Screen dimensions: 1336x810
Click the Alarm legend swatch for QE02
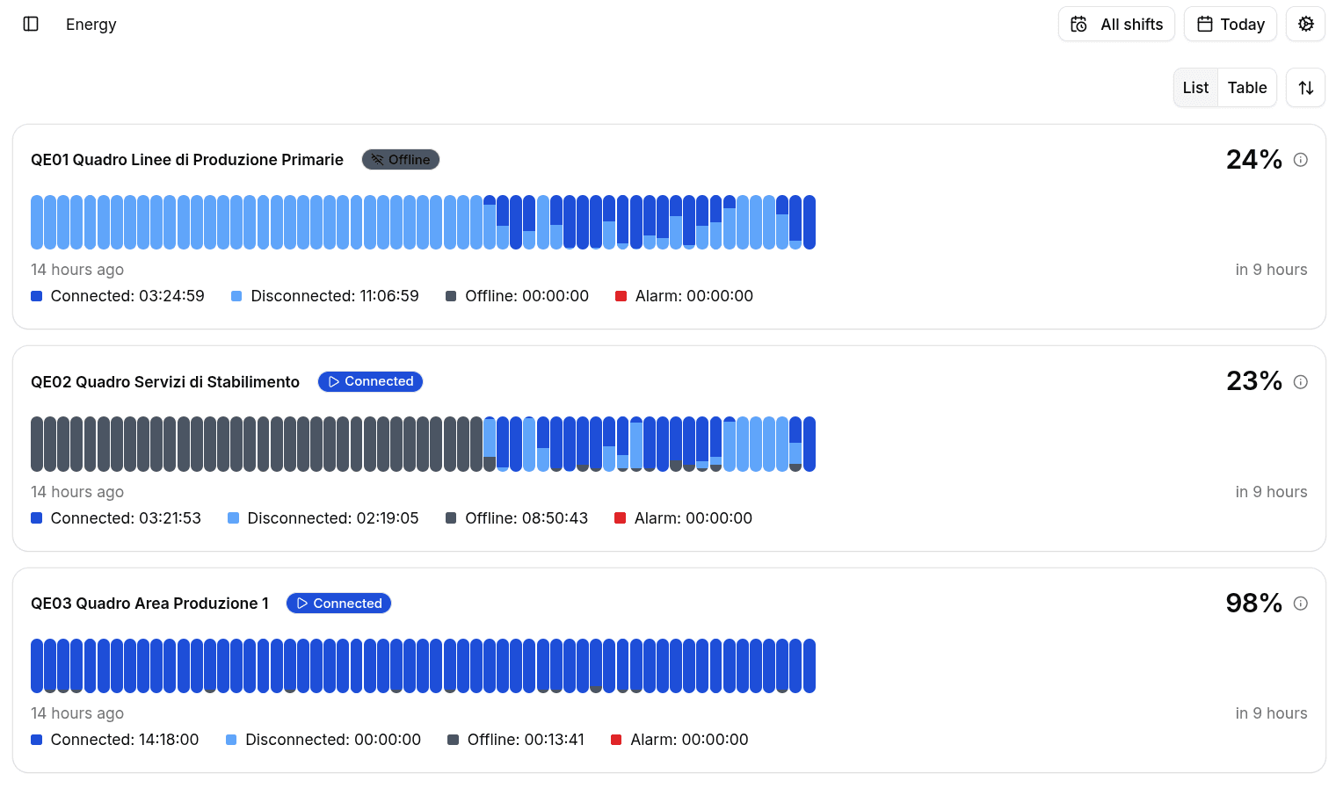pyautogui.click(x=620, y=518)
